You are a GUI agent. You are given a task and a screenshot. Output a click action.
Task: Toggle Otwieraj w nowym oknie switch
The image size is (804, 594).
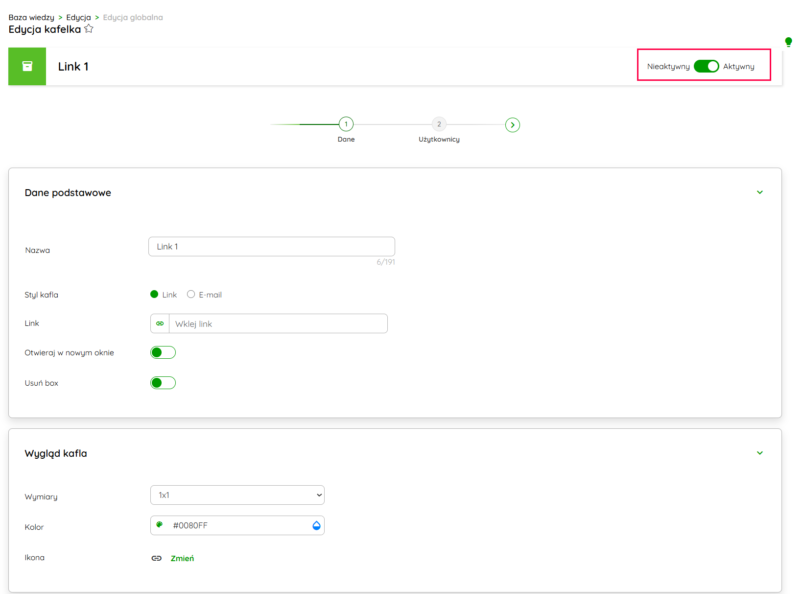tap(163, 352)
